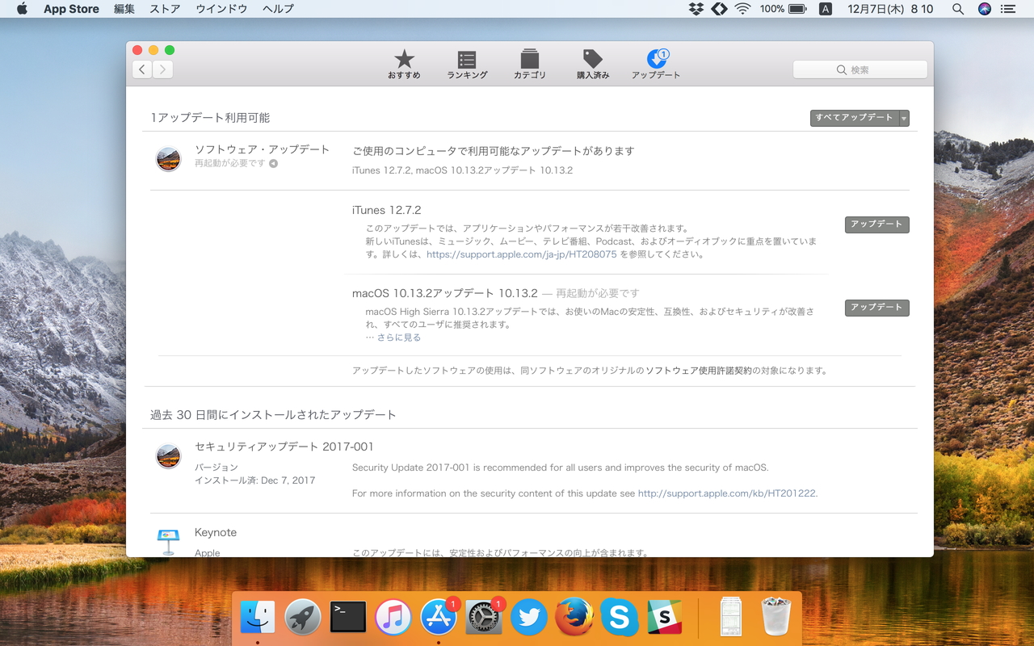Open the Trash in the Dock
The image size is (1034, 646).
(776, 618)
